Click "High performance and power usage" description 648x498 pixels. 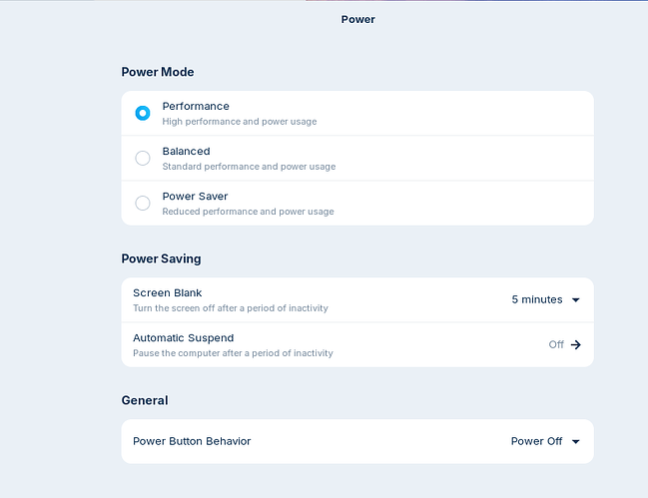click(240, 122)
